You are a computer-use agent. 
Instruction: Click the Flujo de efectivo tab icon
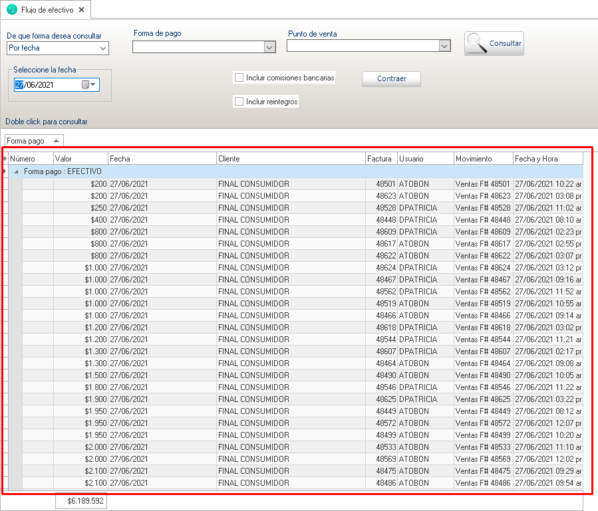[x=11, y=9]
